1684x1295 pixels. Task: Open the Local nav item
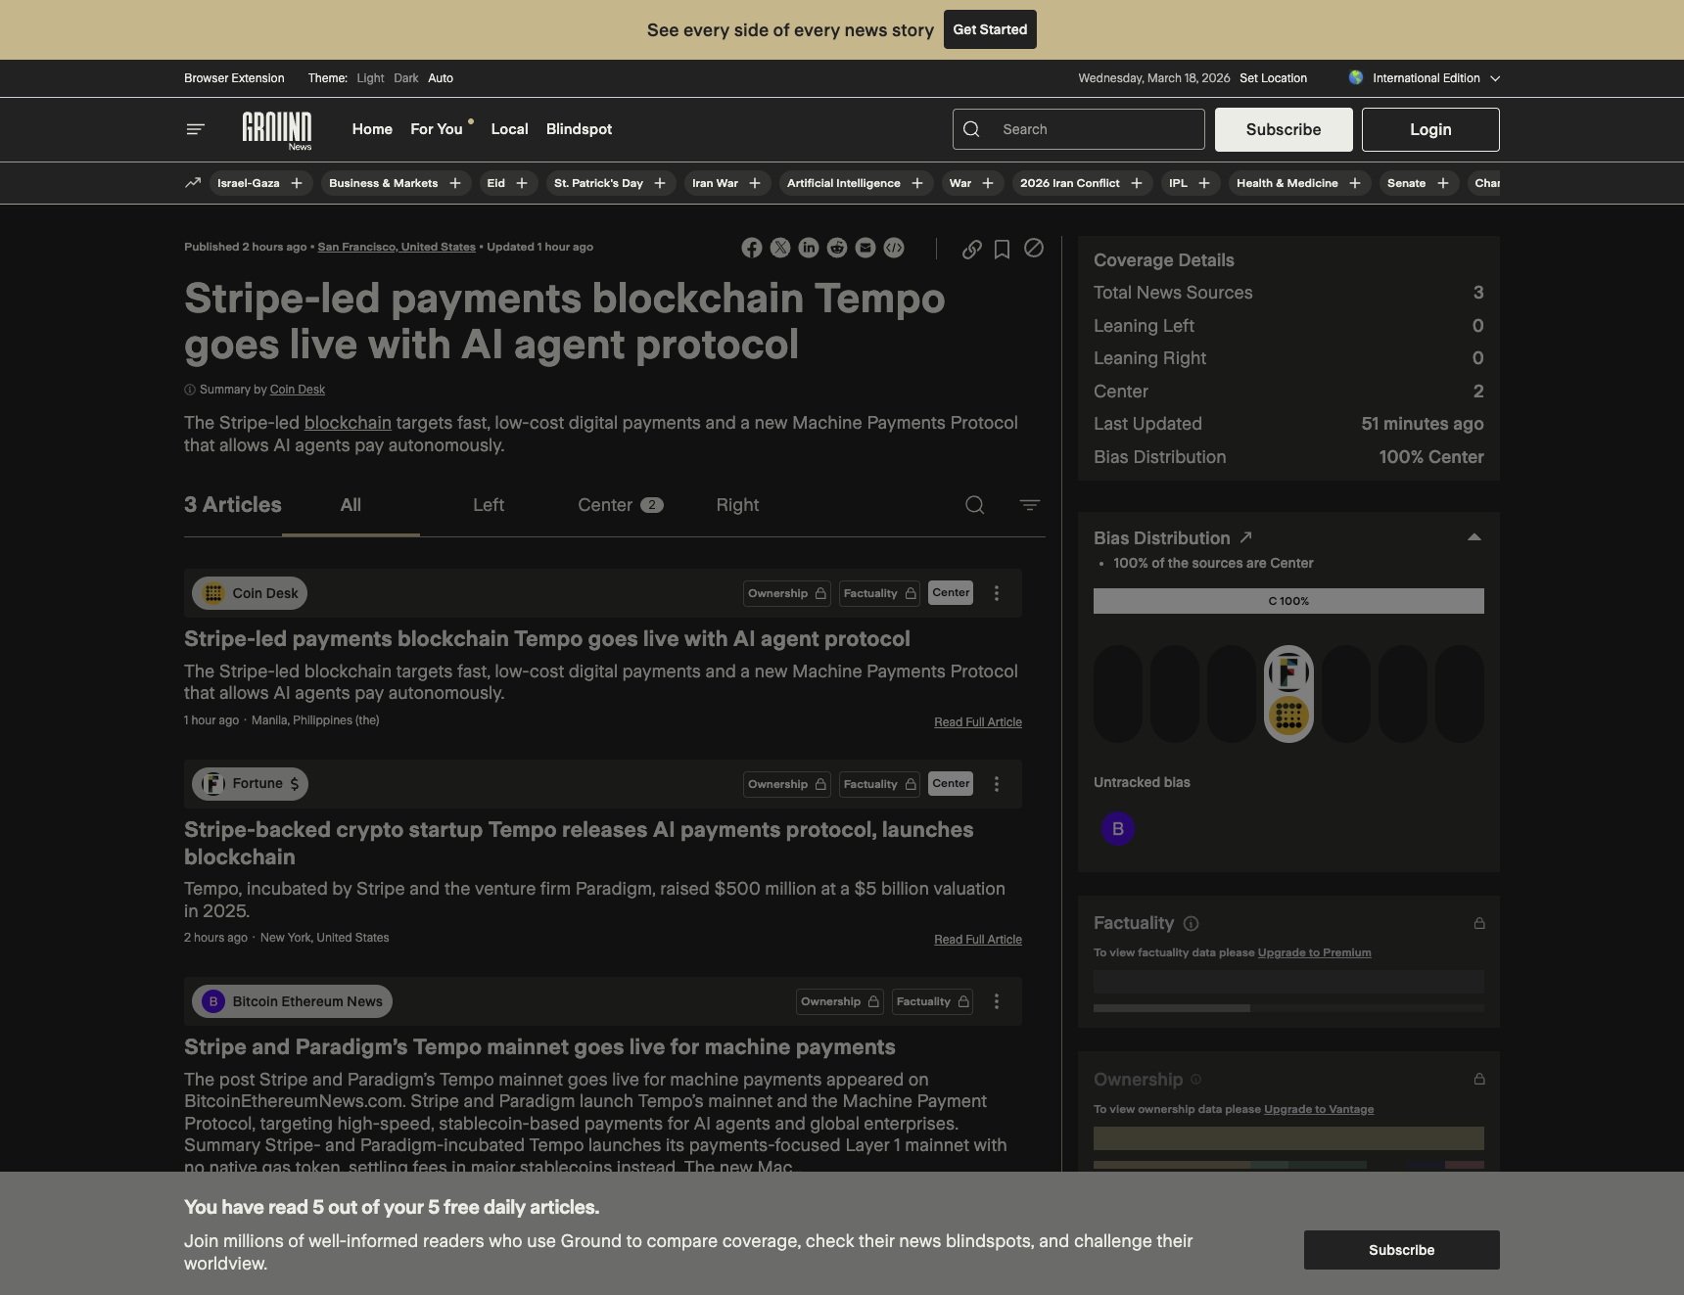coord(509,129)
